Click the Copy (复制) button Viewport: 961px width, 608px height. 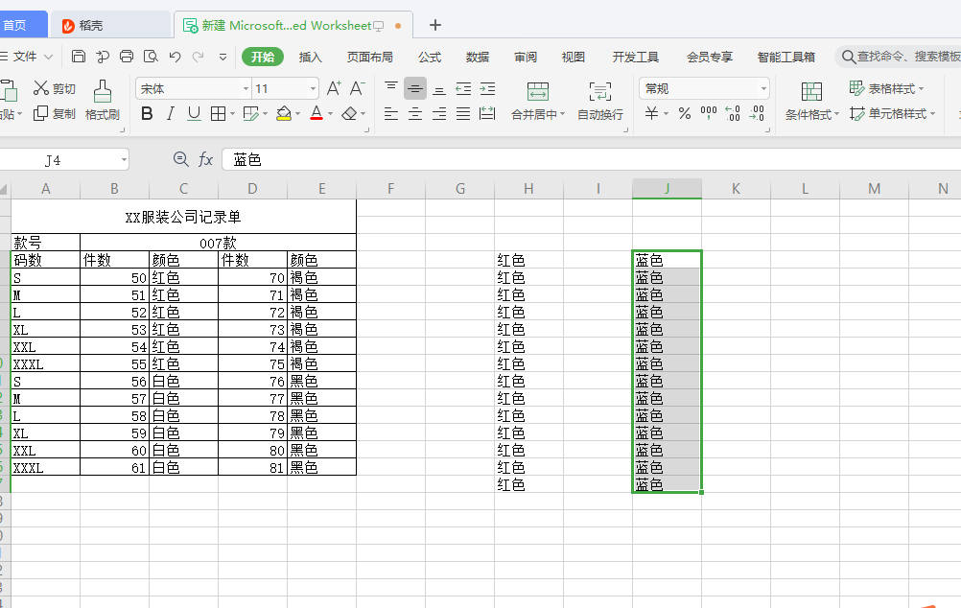click(55, 113)
